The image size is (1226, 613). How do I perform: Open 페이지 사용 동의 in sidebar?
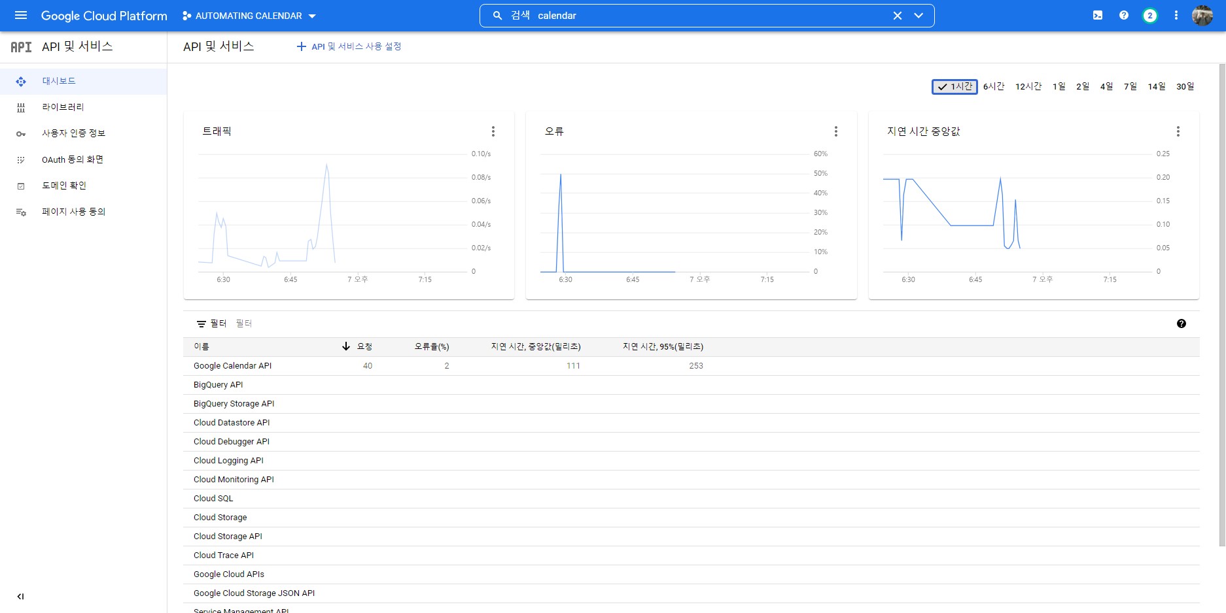pos(83,212)
